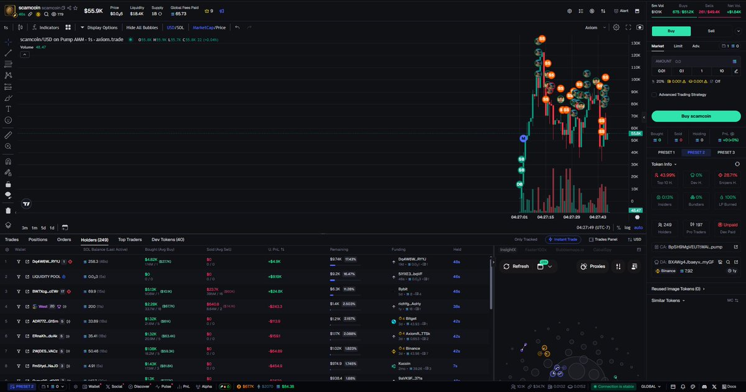Open the Dev Tokens (40) tab
The image size is (746, 392).
[x=168, y=239]
